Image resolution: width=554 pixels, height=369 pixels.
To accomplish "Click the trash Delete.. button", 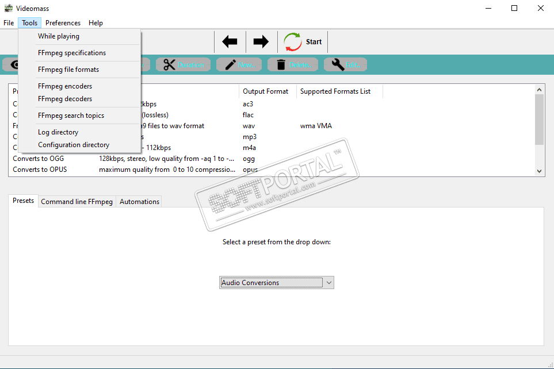I will [x=293, y=64].
